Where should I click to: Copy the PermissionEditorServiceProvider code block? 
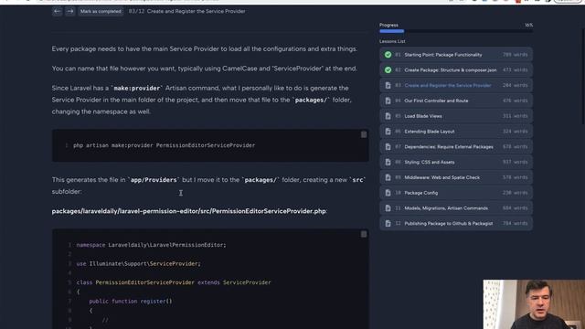364,234
